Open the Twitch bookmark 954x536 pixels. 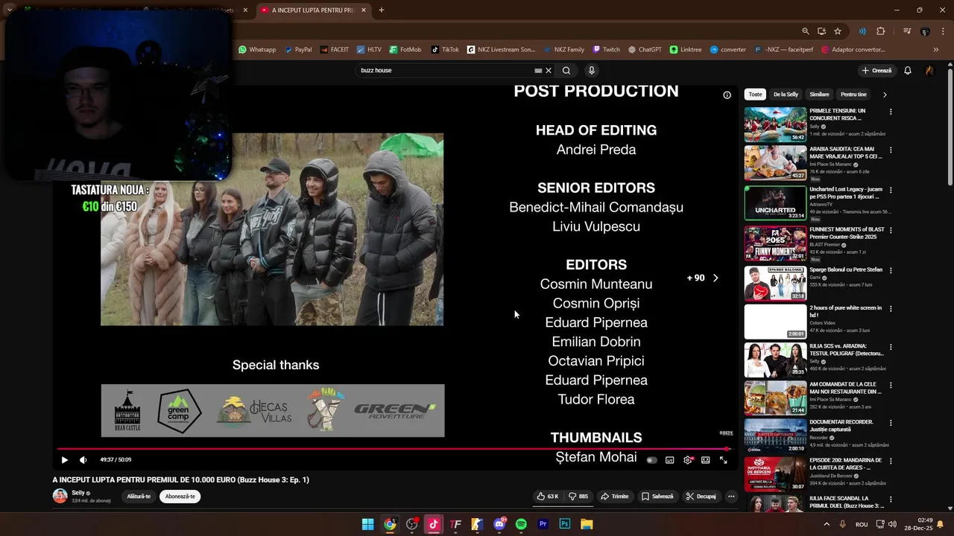(x=607, y=50)
